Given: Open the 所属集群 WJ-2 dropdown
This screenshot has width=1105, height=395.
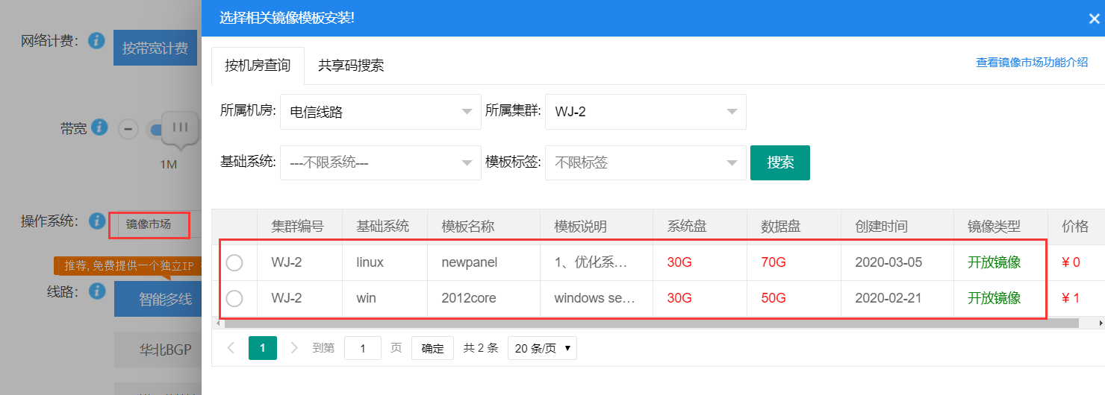Looking at the screenshot, I should tap(645, 112).
